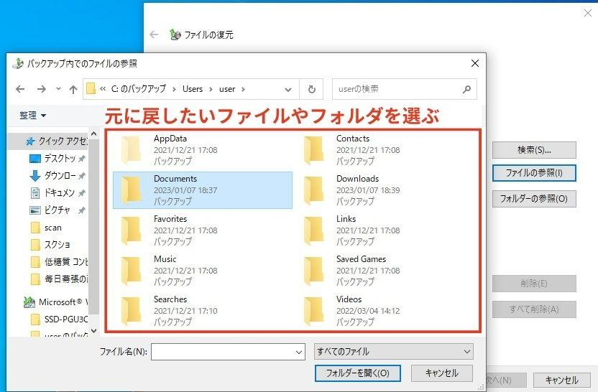598x392 pixels.
Task: Click the magnifier search icon
Action: point(466,89)
